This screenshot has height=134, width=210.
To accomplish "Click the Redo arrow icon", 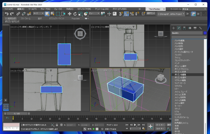I will click(x=12, y=14).
